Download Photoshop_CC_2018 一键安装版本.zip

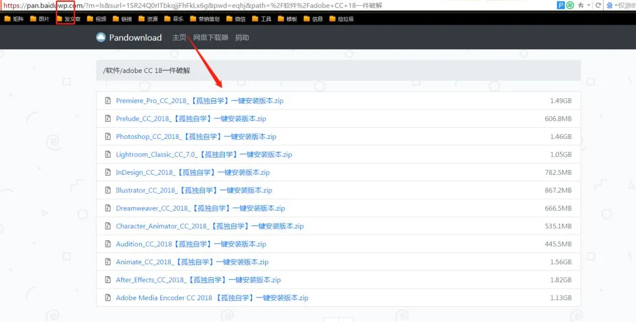point(196,136)
